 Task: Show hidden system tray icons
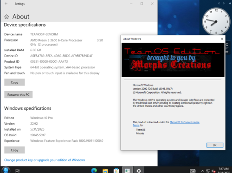click(x=202, y=171)
